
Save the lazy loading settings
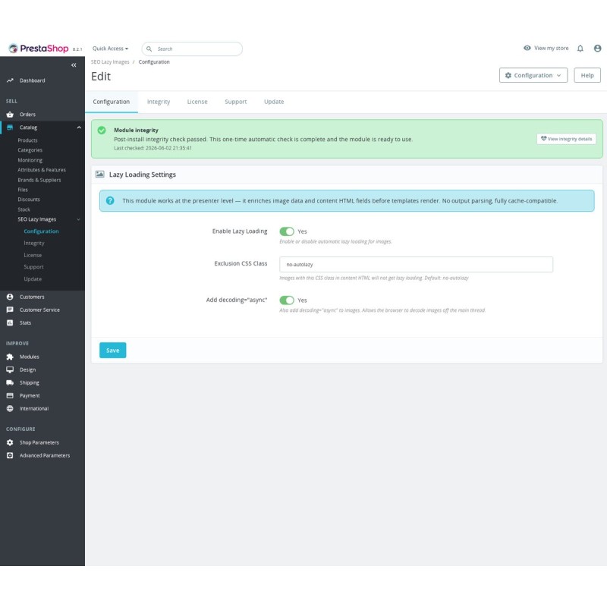tap(112, 351)
